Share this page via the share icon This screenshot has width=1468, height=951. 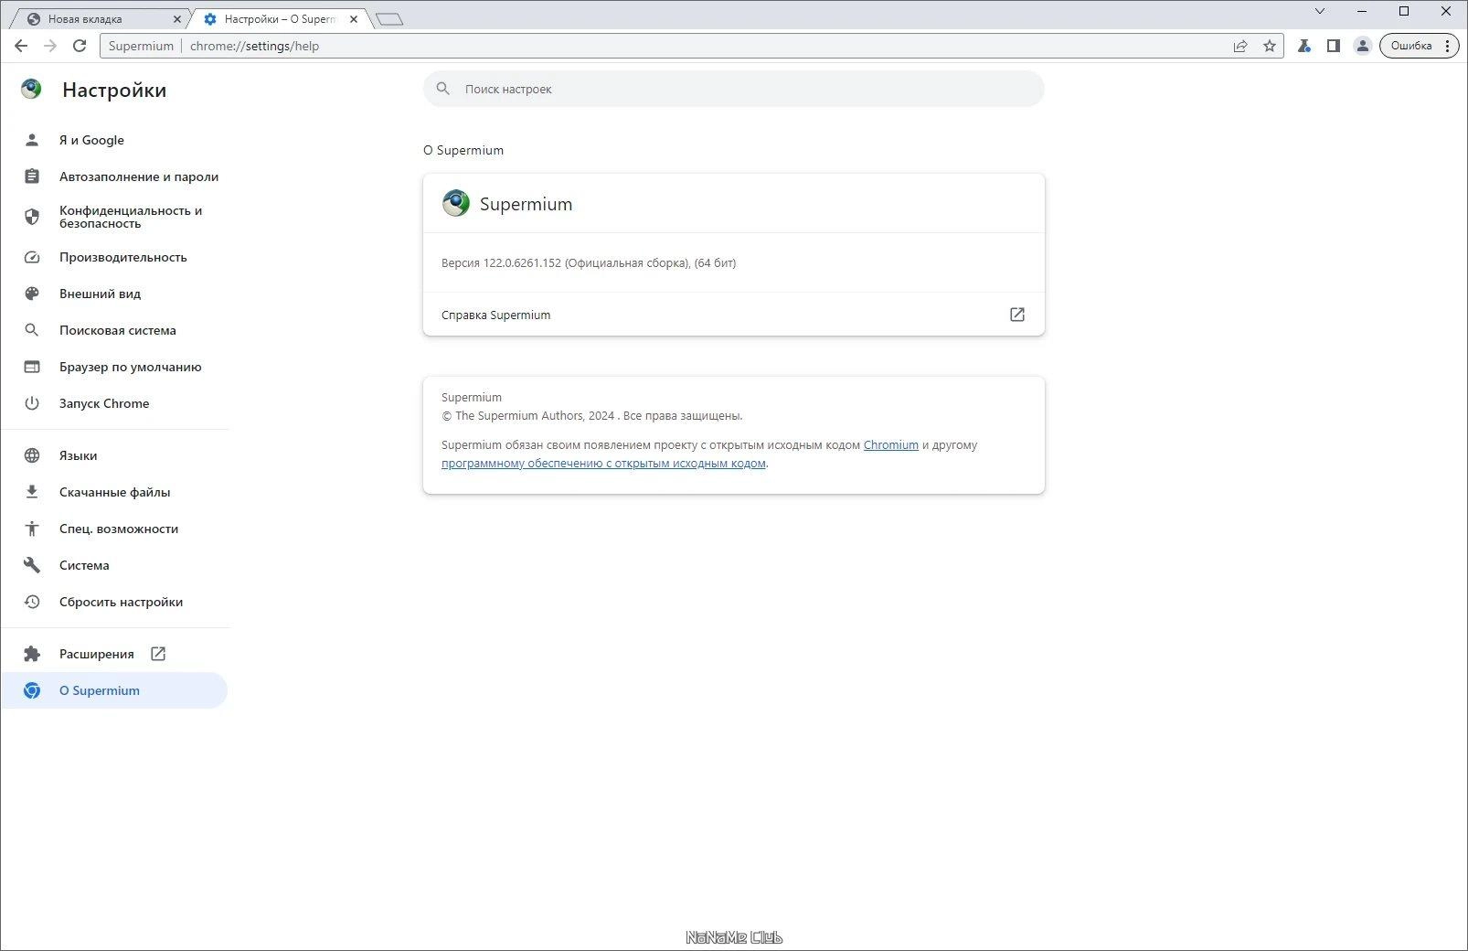[1240, 46]
